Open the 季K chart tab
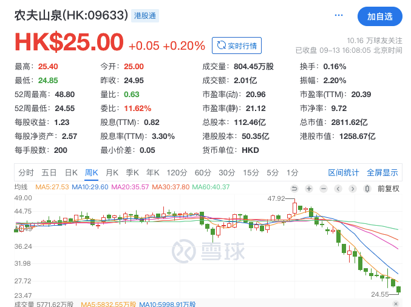Viewport: 411px width, 307px height. [x=132, y=173]
